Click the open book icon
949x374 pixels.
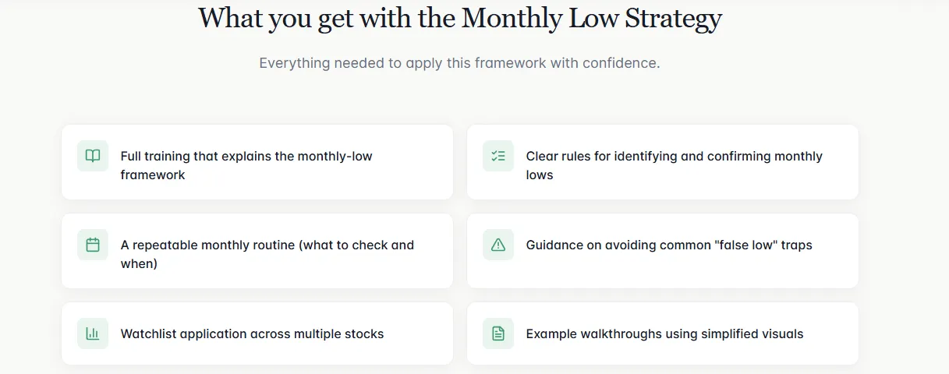point(93,156)
